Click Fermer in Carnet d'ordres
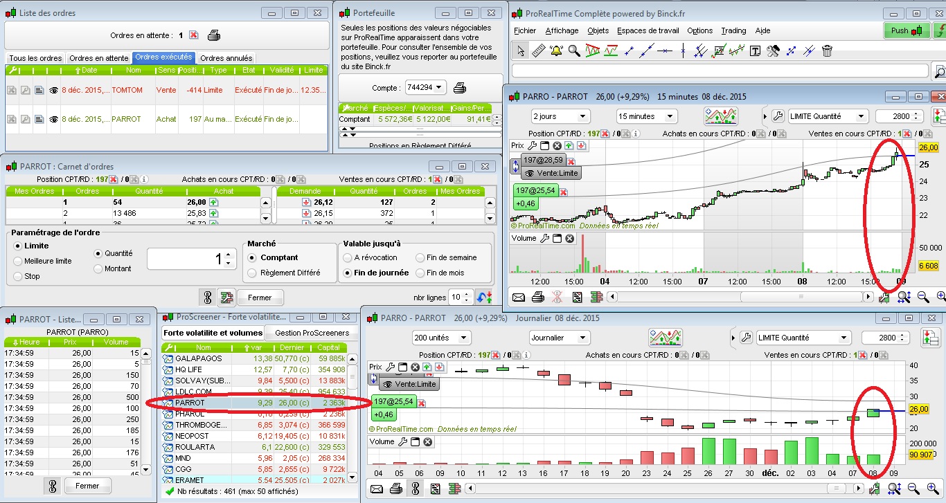The width and height of the screenshot is (946, 503). (x=260, y=298)
